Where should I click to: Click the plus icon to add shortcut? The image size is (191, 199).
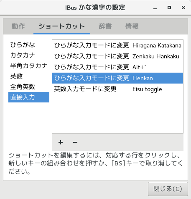click(x=61, y=142)
